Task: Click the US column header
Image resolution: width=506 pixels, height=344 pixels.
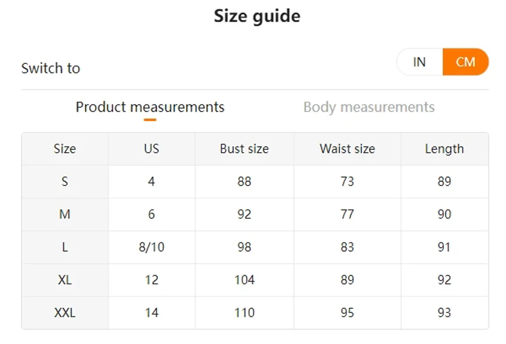Action: pos(152,149)
